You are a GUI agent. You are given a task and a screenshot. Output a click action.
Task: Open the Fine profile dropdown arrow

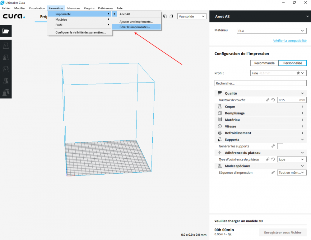[x=303, y=73]
